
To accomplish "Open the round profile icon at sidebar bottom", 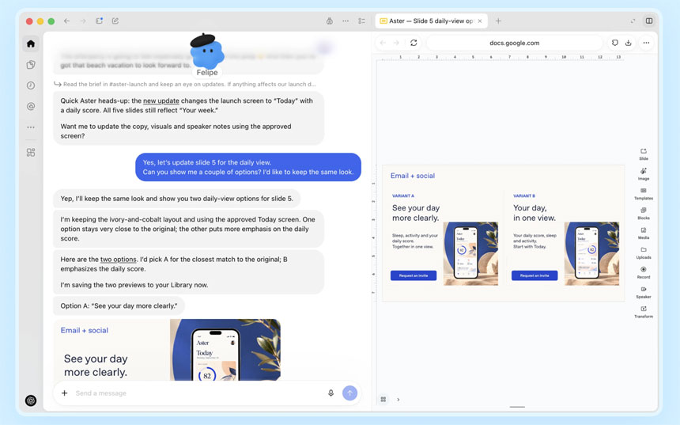I will click(31, 400).
